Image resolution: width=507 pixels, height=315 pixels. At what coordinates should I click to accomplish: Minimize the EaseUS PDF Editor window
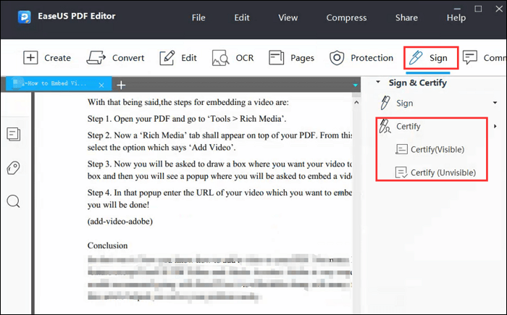tap(457, 9)
